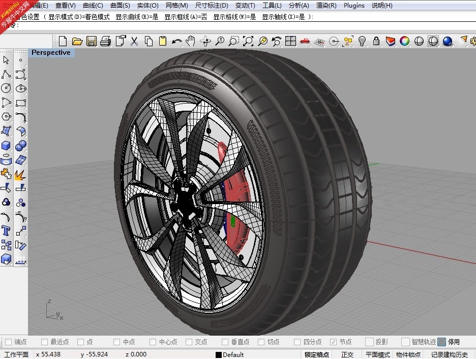Select the Boolean union spheres tool

point(21,146)
